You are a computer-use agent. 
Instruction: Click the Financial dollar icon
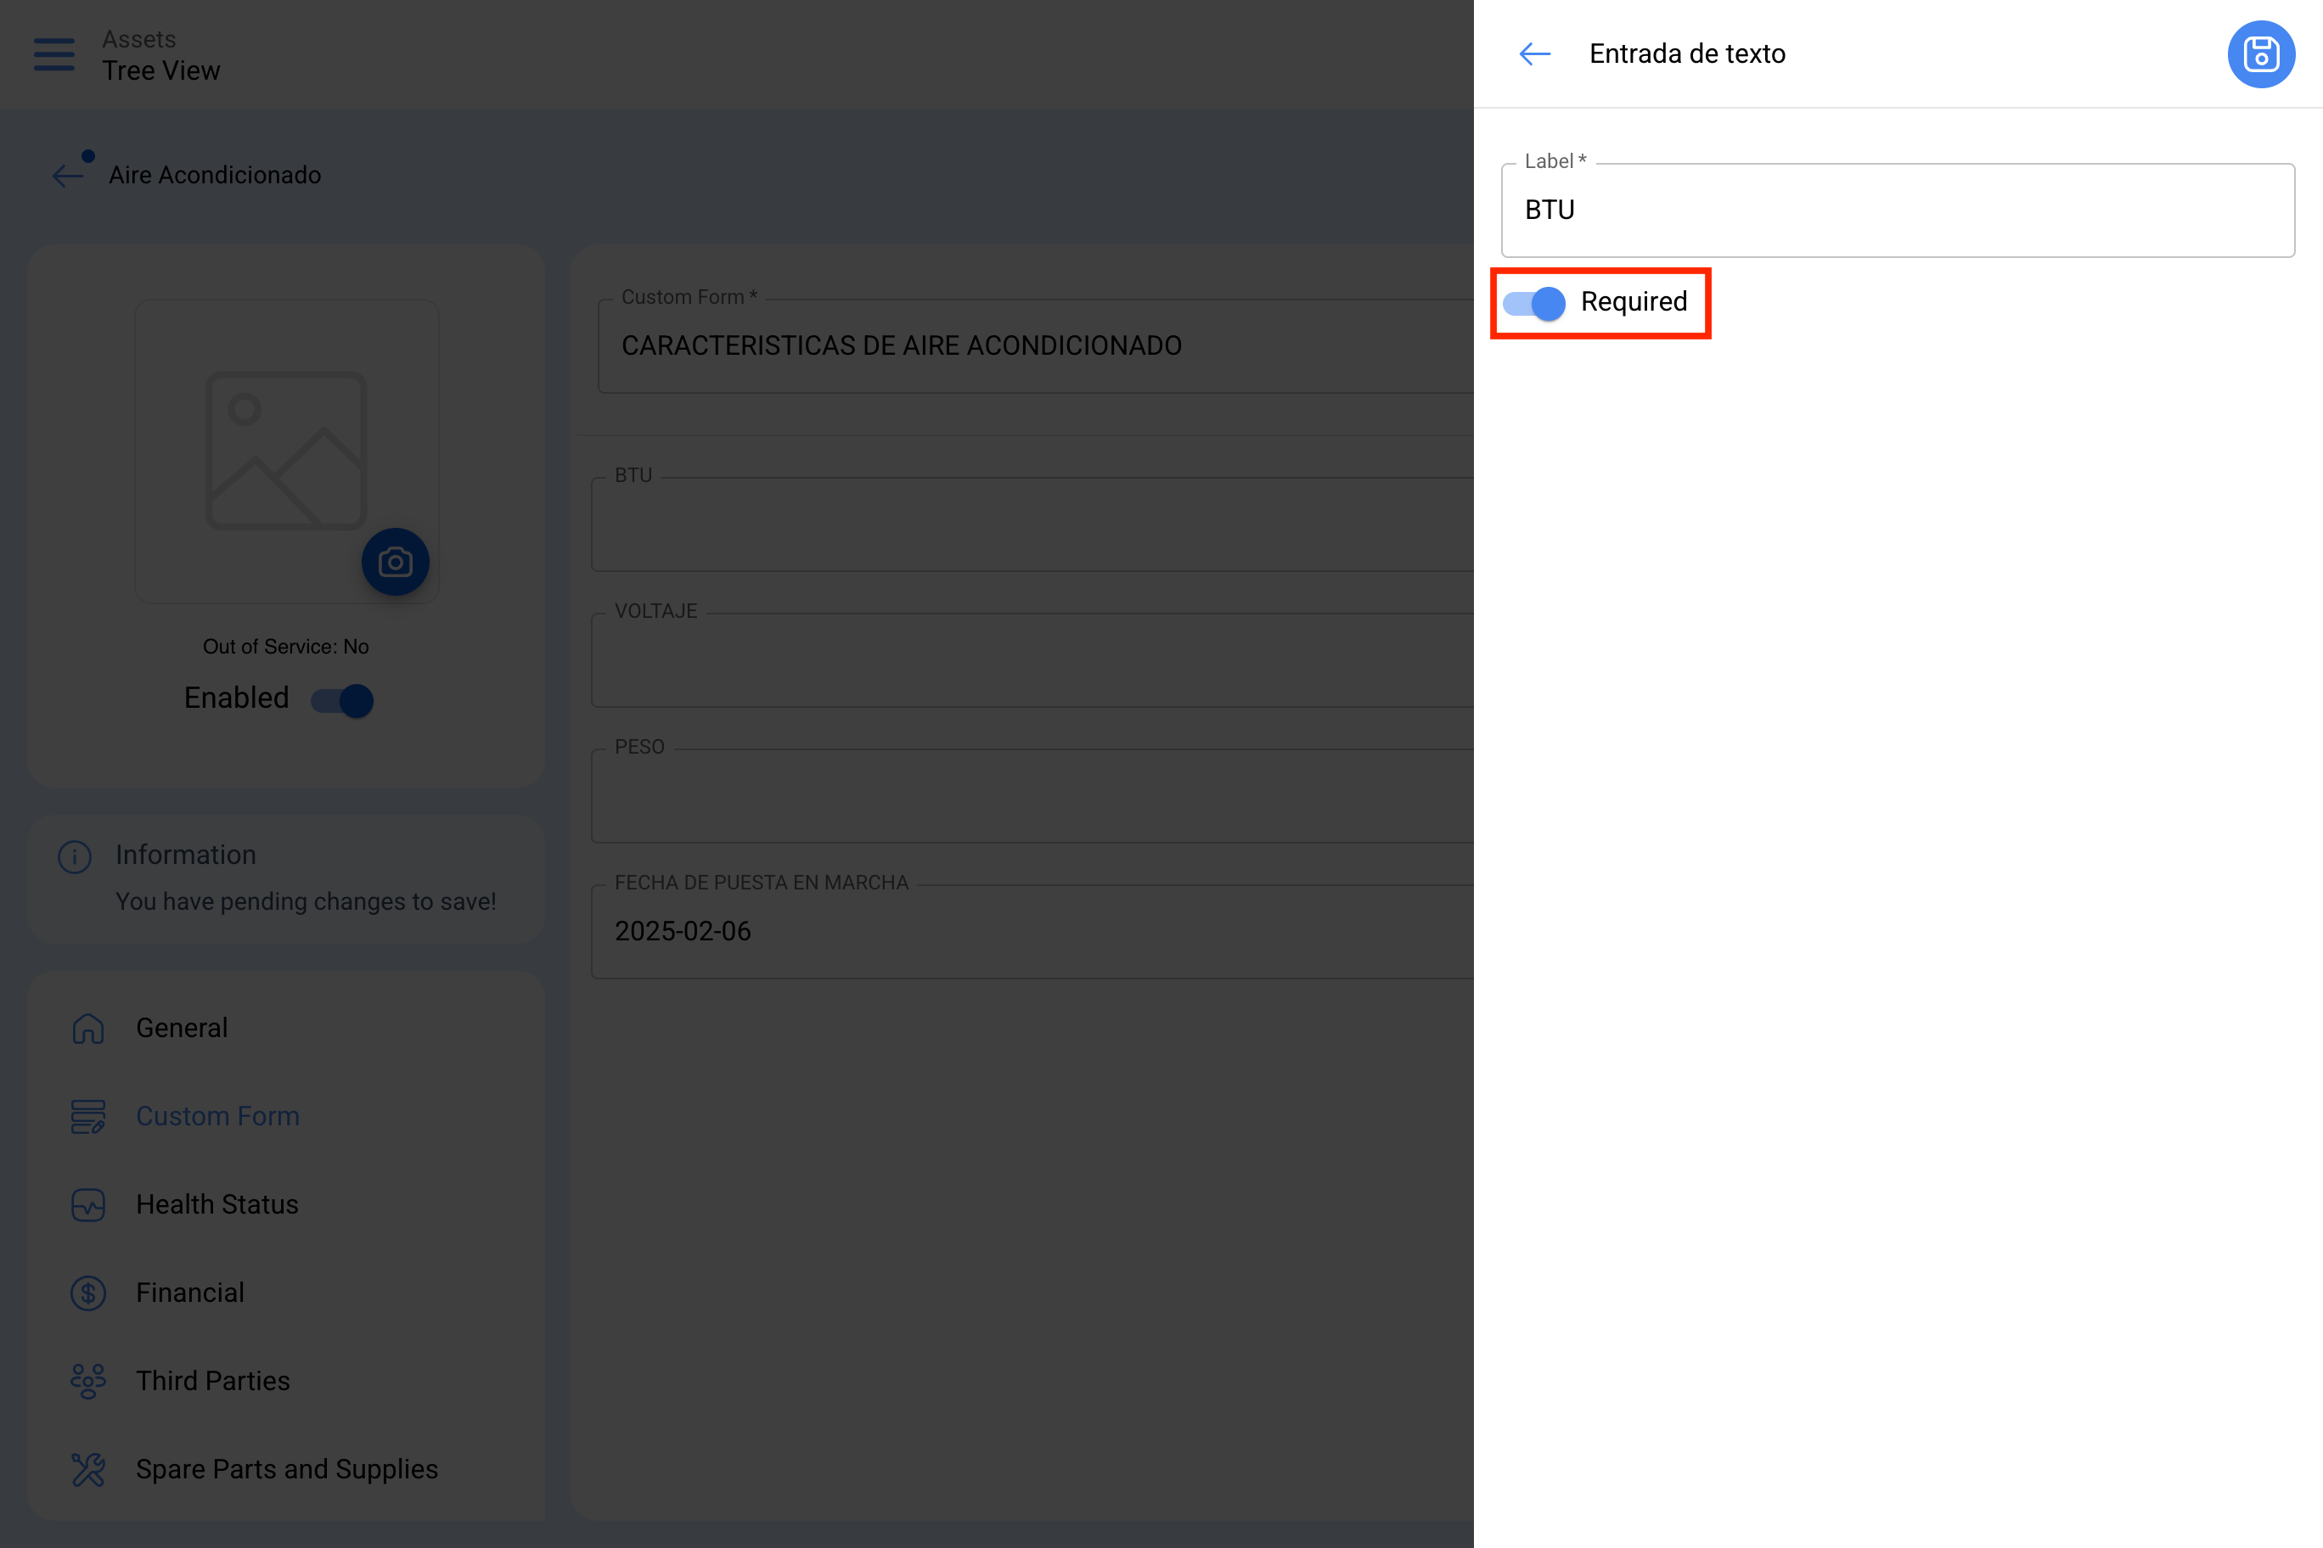[x=88, y=1293]
